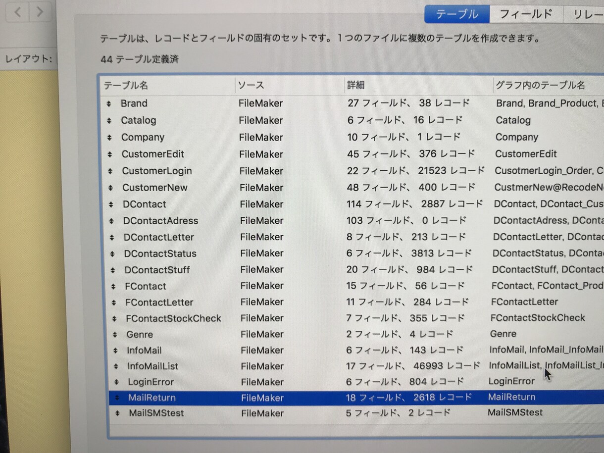Grab the reorder handle for DContactStatus
The height and width of the screenshot is (453, 604).
click(x=113, y=254)
